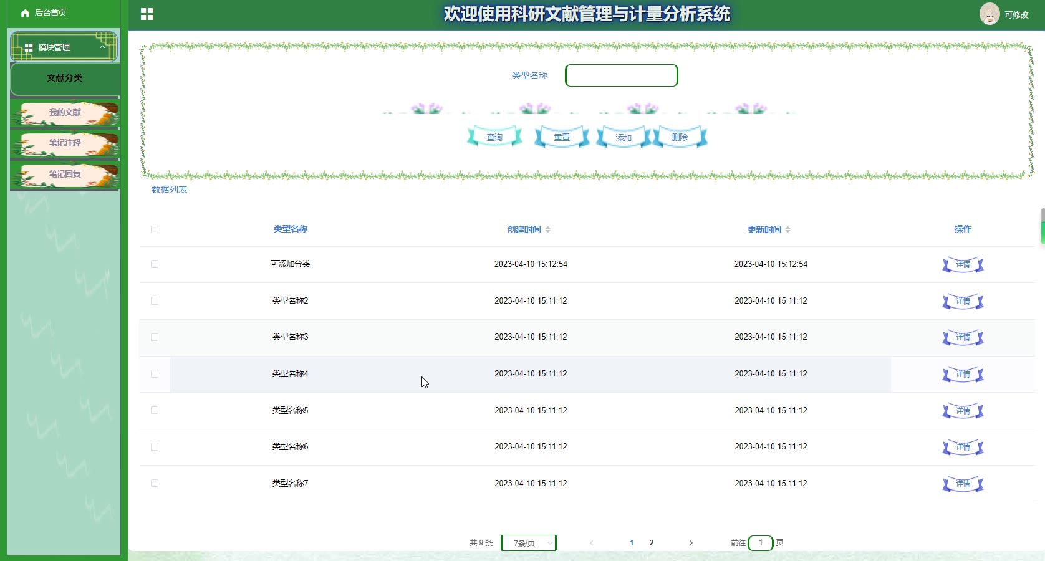Focus the 前往 page number input
The height and width of the screenshot is (561, 1045).
tap(761, 543)
